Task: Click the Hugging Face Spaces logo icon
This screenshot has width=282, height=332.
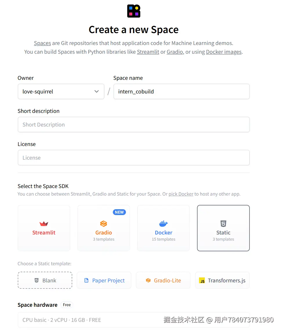Action: [133, 11]
